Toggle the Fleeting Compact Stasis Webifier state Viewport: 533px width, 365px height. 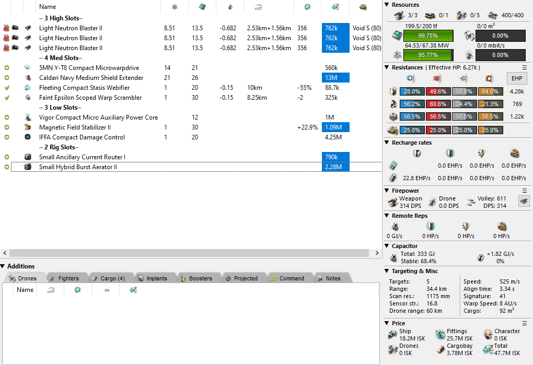[x=7, y=88]
